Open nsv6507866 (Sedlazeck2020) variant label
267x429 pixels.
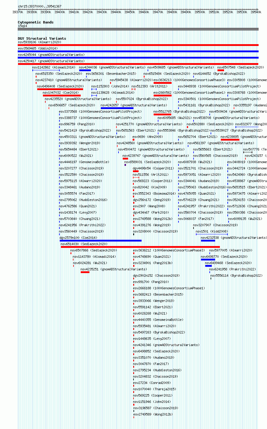click(x=94, y=250)
